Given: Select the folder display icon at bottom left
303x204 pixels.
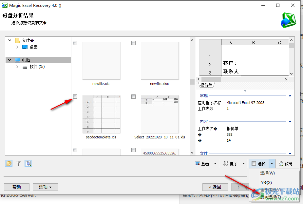Looking at the screenshot, I should (x=9, y=163).
